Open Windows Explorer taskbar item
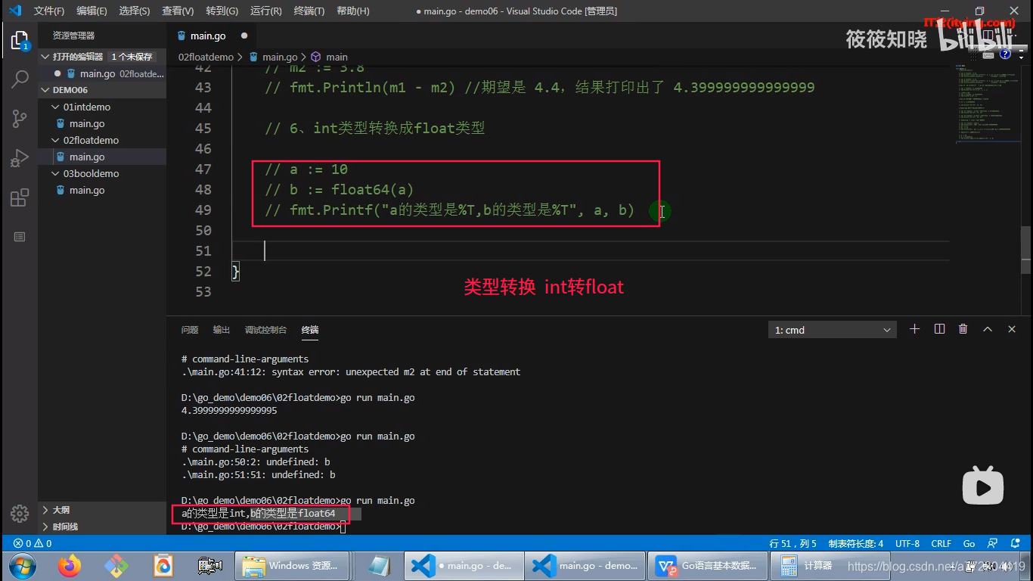This screenshot has height=581, width=1033. click(291, 565)
